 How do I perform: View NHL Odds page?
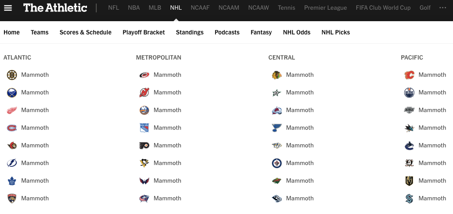[297, 32]
